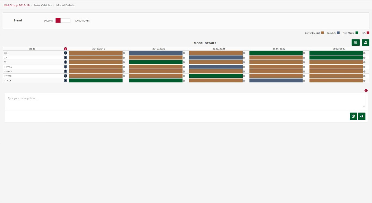
Task: Select the LAND ROVER brand label
Action: (82, 21)
